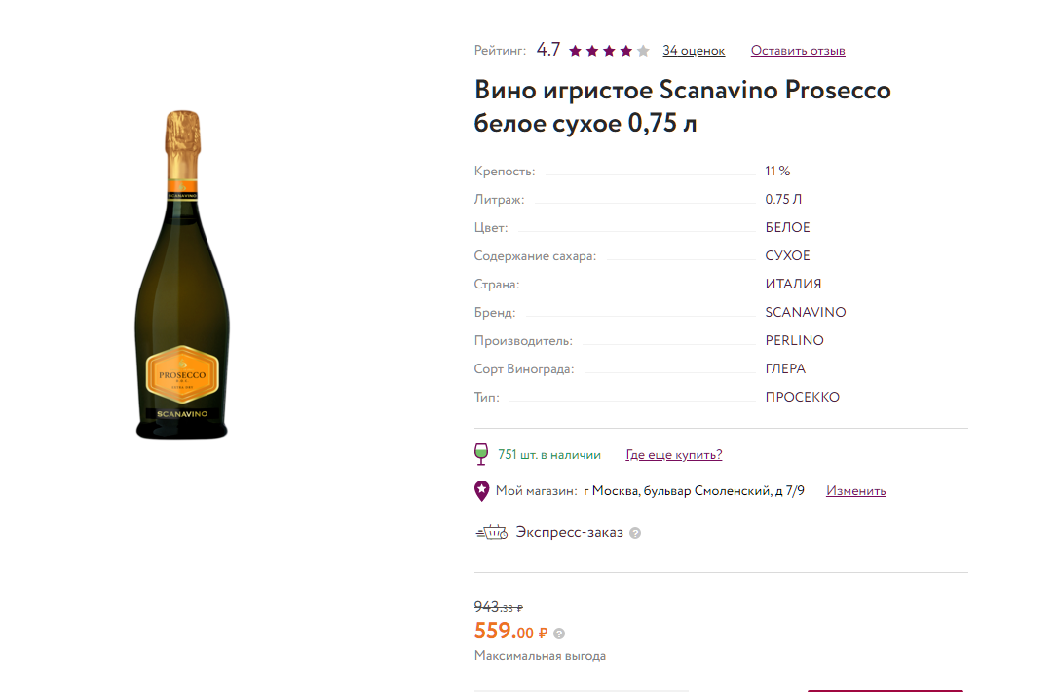Click the wine glass stock icon

point(481,454)
